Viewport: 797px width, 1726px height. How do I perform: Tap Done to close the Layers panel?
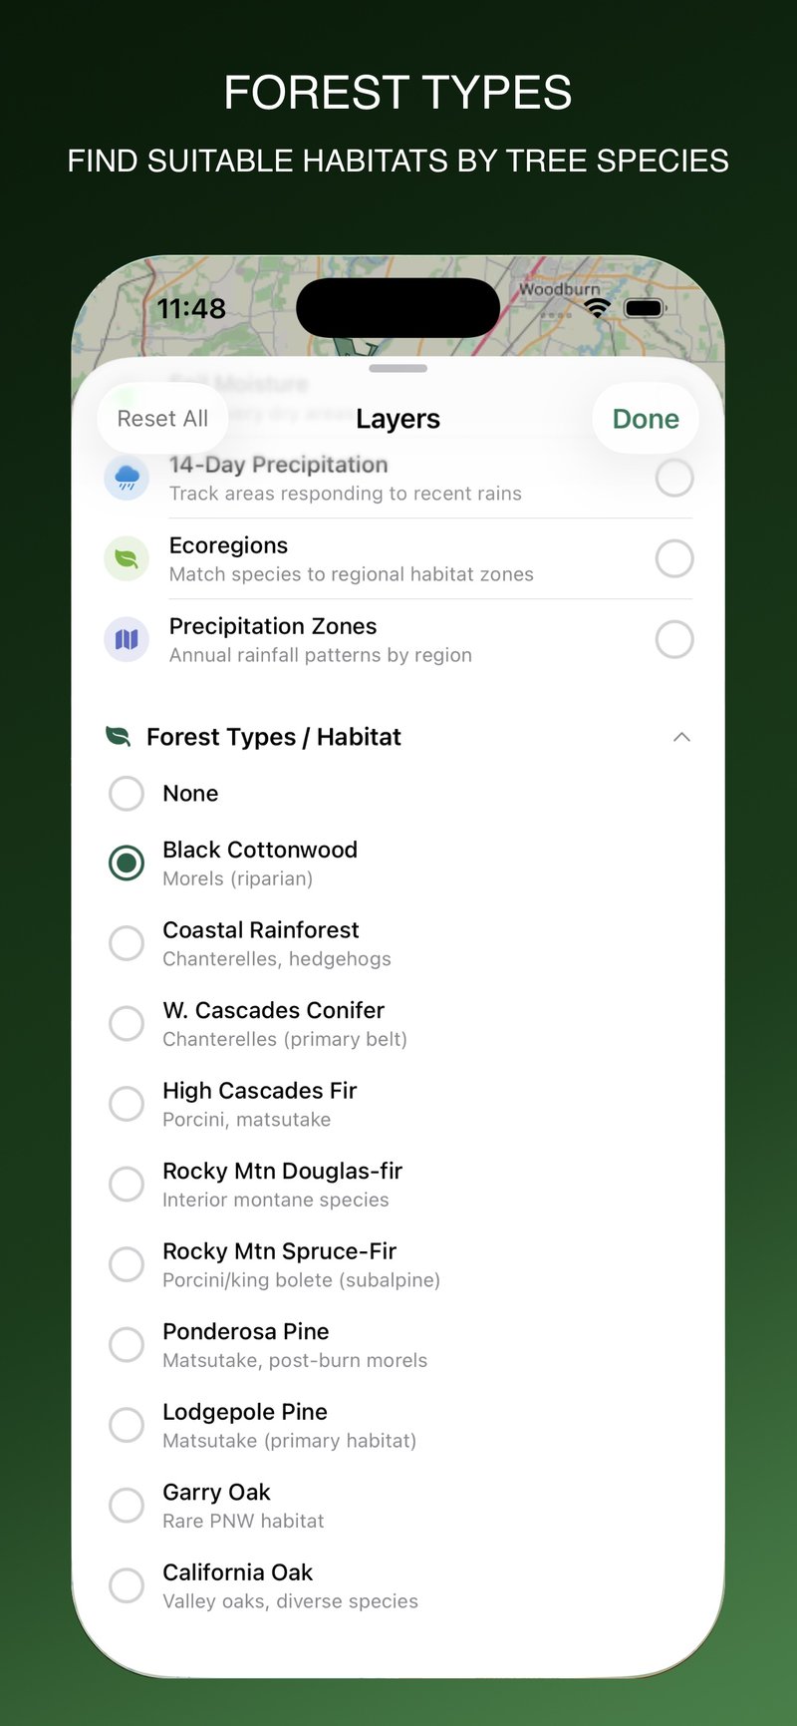pos(645,418)
